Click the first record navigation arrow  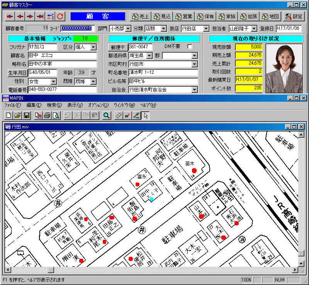click(x=10, y=17)
